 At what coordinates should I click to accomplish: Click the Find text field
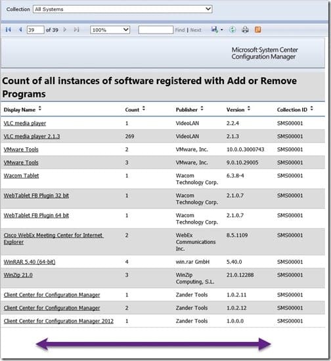click(x=156, y=30)
